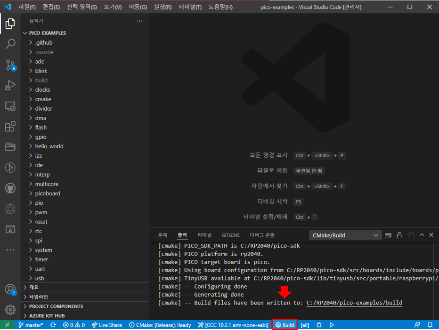Screen dimensions: 439x330
Task: Expand the multicore folder
Action: (x=85, y=184)
